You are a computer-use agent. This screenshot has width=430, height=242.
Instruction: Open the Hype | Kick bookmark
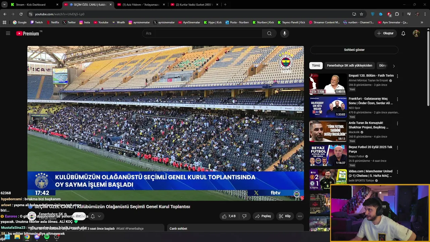tap(212, 23)
